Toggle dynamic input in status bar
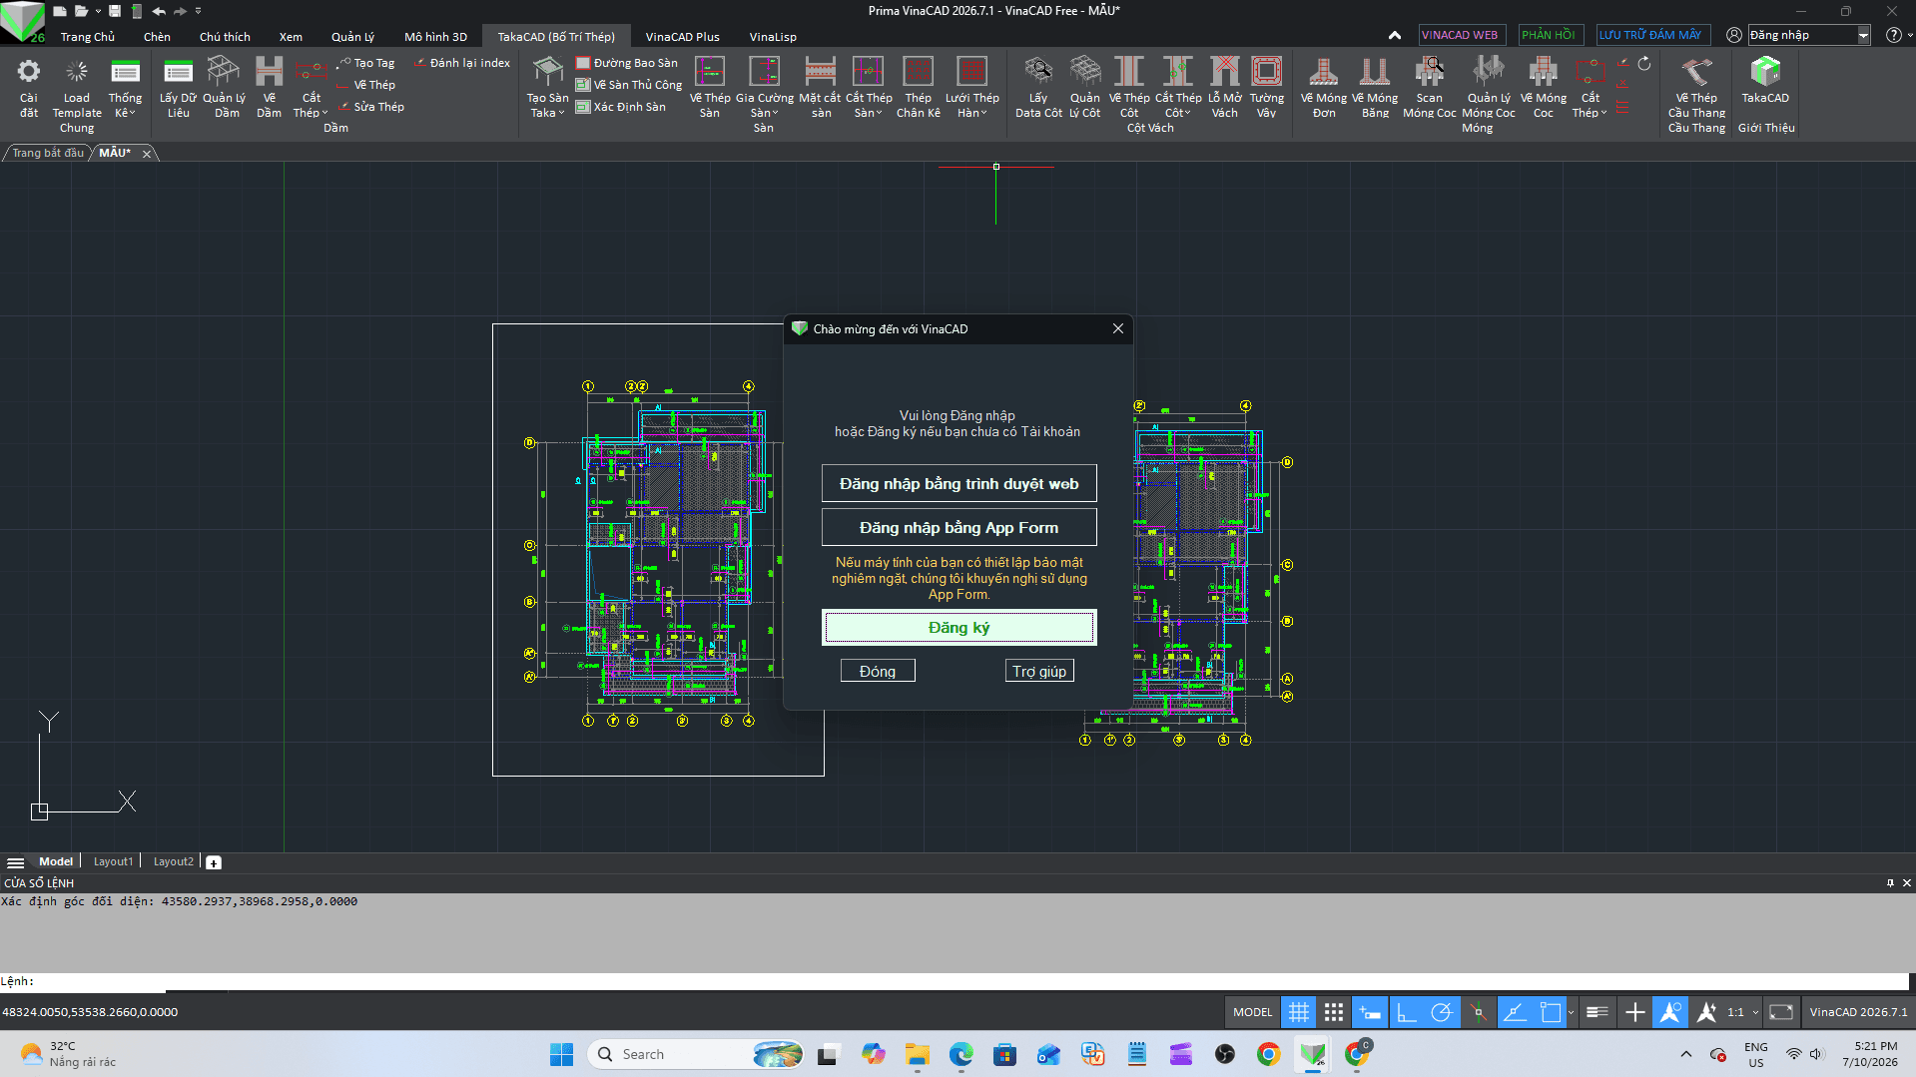1916x1077 pixels. pos(1370,1012)
